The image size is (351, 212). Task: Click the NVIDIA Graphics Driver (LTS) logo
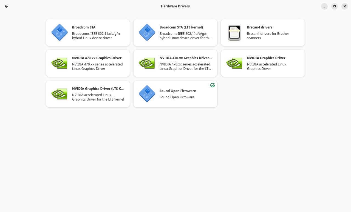point(60,94)
